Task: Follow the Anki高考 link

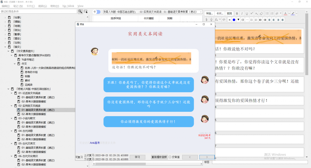Action: tap(95, 143)
